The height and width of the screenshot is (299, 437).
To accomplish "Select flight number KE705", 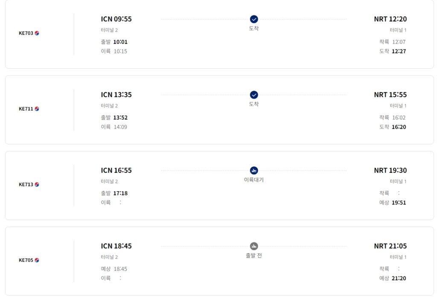I will coord(26,260).
